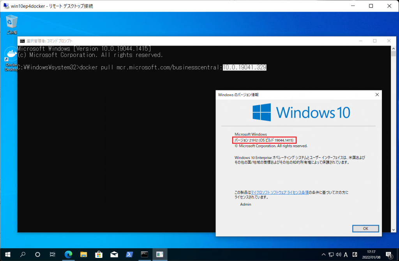Open network status in system tray
The width and height of the screenshot is (399, 261).
click(x=331, y=254)
